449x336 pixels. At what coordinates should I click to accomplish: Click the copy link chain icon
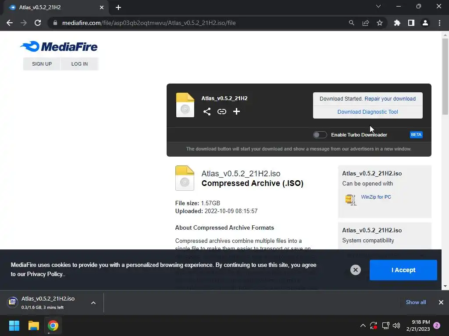tap(221, 112)
